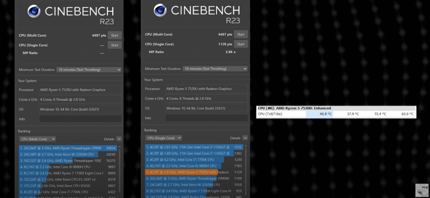Click OS field in left window
430x198 pixels.
[80, 109]
